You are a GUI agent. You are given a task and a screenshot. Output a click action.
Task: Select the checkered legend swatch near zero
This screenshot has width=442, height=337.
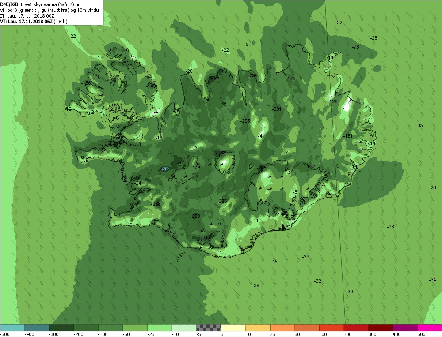(x=209, y=328)
